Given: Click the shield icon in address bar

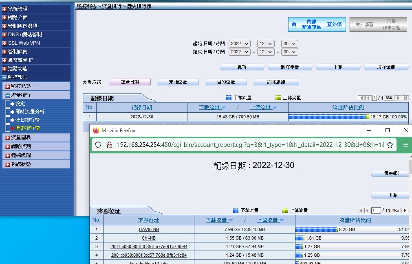Looking at the screenshot, I should pyautogui.click(x=98, y=145).
